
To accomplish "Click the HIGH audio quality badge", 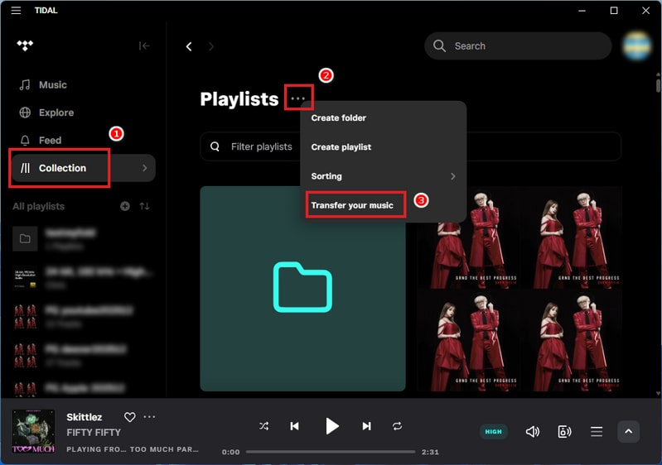I will (493, 432).
